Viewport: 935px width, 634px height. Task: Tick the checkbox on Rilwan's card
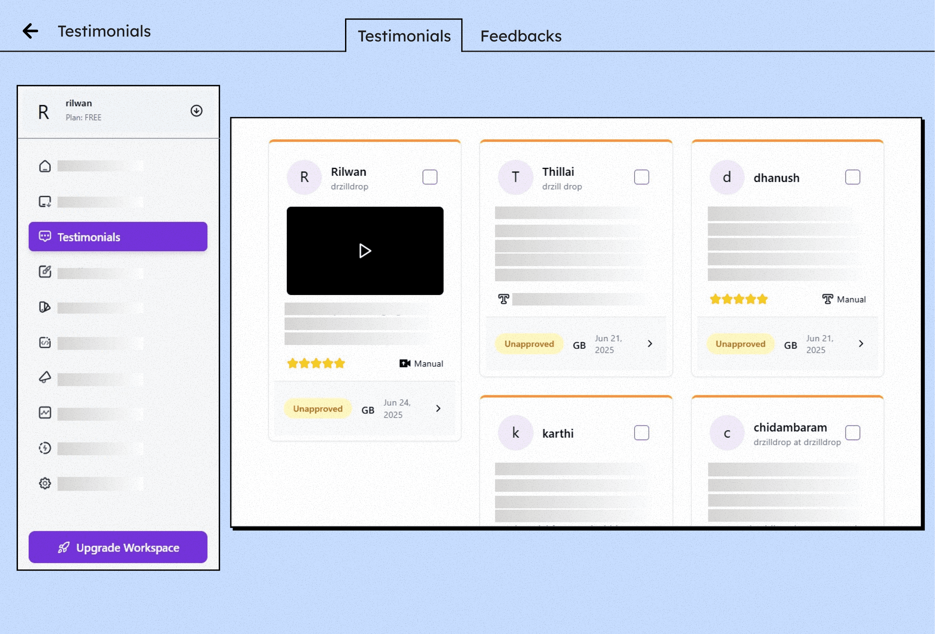tap(430, 177)
